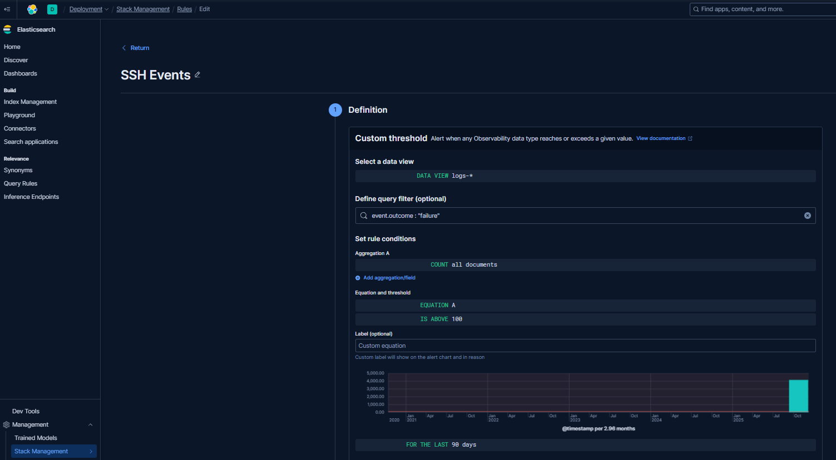836x460 pixels.
Task: Open the Deployment breadcrumb dropdown
Action: (x=88, y=9)
